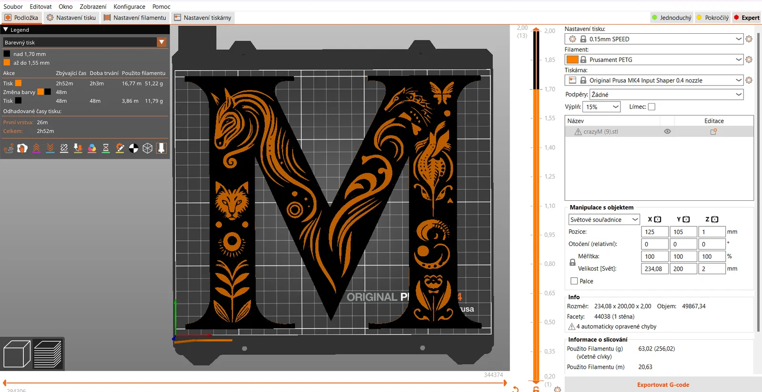Toggle deretractions downward-arrows icon
Viewport: 762px width, 392px height.
[x=50, y=148]
